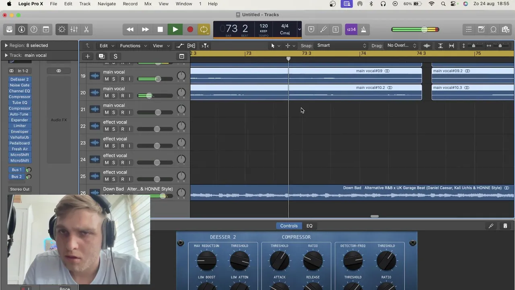Image resolution: width=515 pixels, height=290 pixels.
Task: Open Quick Help question mark button
Action: tap(34, 29)
